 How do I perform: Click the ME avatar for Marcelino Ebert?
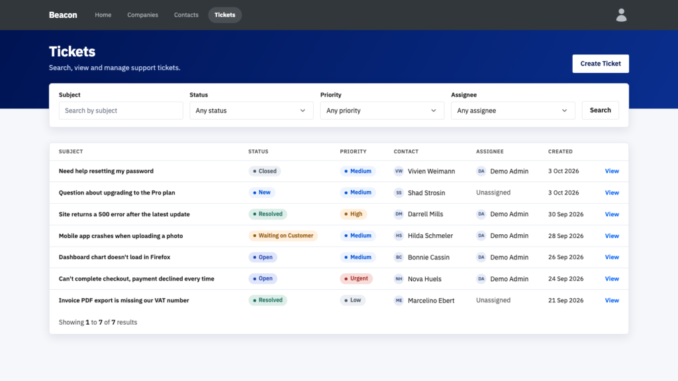click(x=399, y=300)
